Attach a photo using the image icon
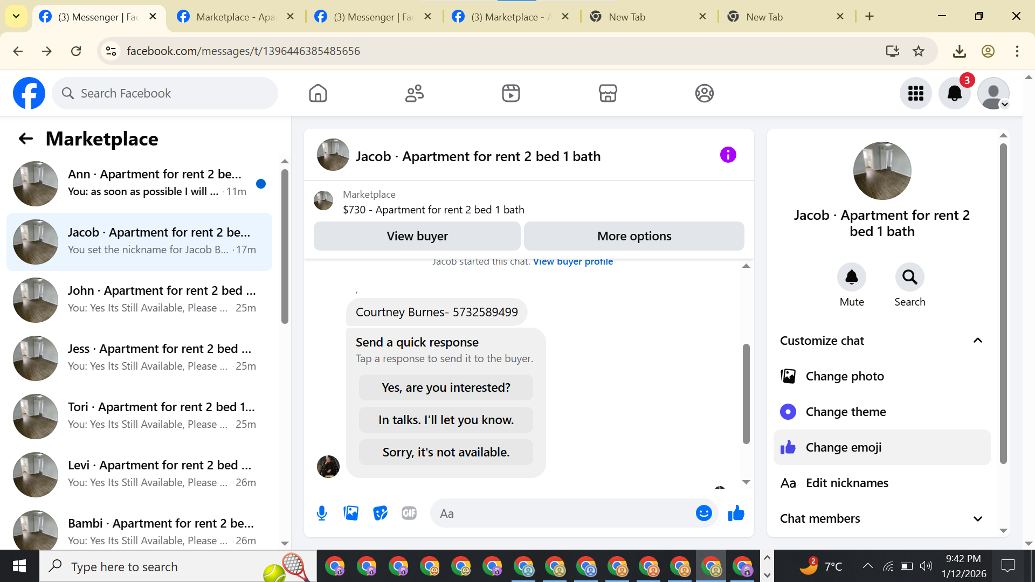1035x582 pixels. (x=351, y=513)
